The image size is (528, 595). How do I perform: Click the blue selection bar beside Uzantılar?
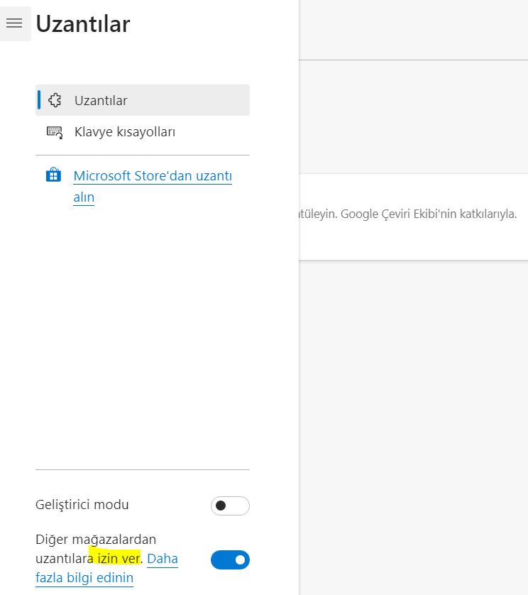(x=38, y=100)
